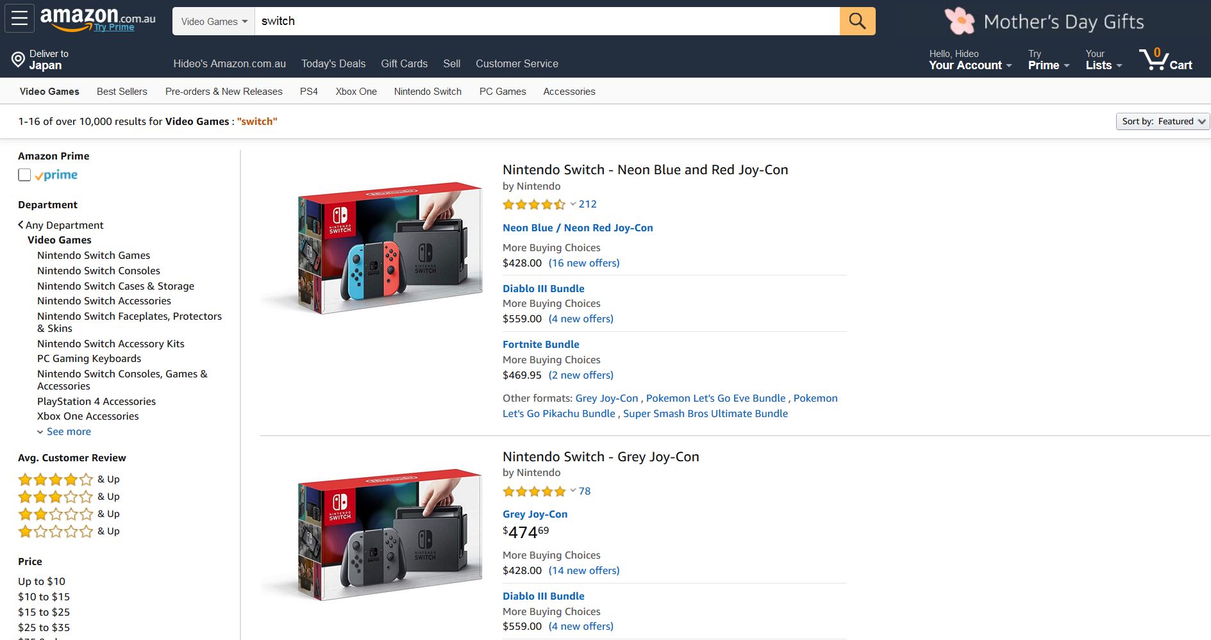
Task: Open the Video Games search category dropdown
Action: pyautogui.click(x=213, y=21)
